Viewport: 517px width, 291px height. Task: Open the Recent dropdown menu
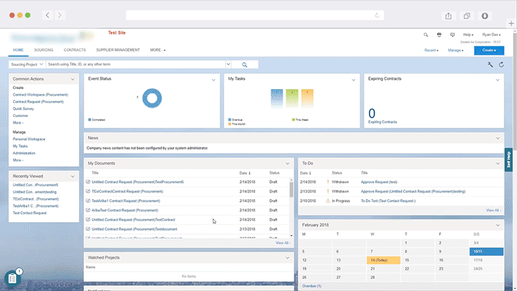tap(431, 50)
